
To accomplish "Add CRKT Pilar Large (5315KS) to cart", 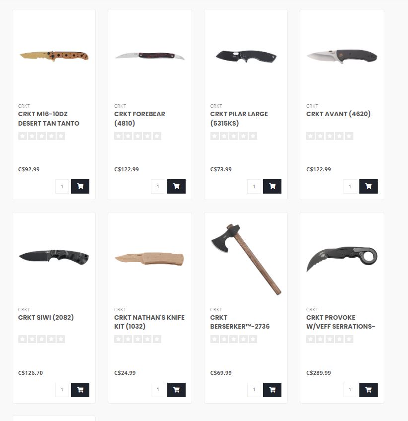I will click(x=272, y=186).
